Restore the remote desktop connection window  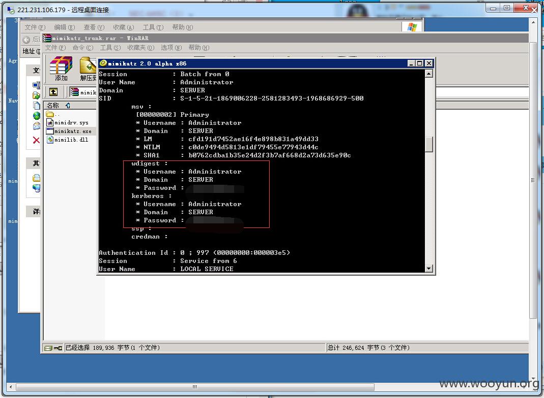507,8
